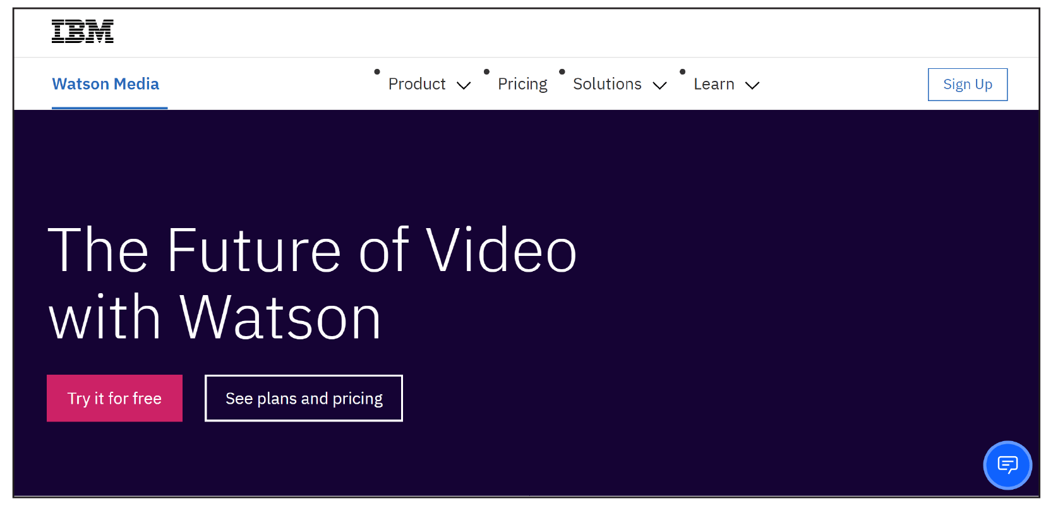
Task: Click the chevron arrow beside Solutions
Action: pyautogui.click(x=661, y=85)
